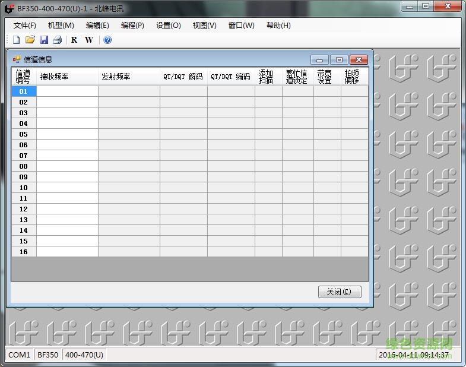Select channel row 13
The width and height of the screenshot is (466, 367).
[x=24, y=220]
